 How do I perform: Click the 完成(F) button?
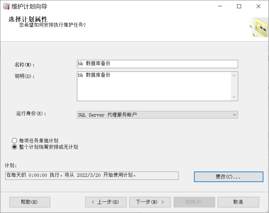coord(194,202)
